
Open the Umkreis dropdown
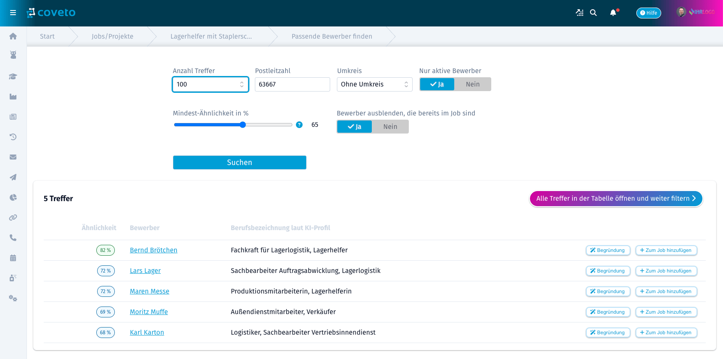[x=374, y=84]
